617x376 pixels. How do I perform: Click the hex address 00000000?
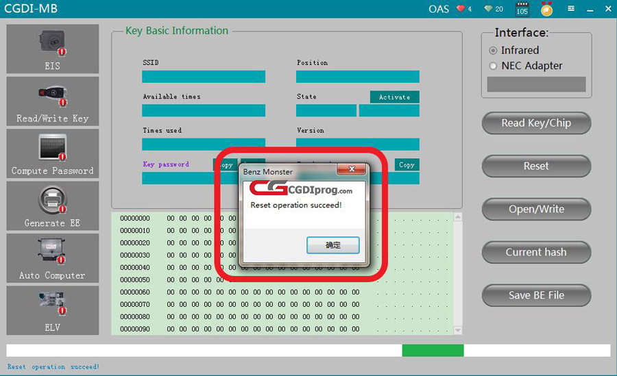135,218
